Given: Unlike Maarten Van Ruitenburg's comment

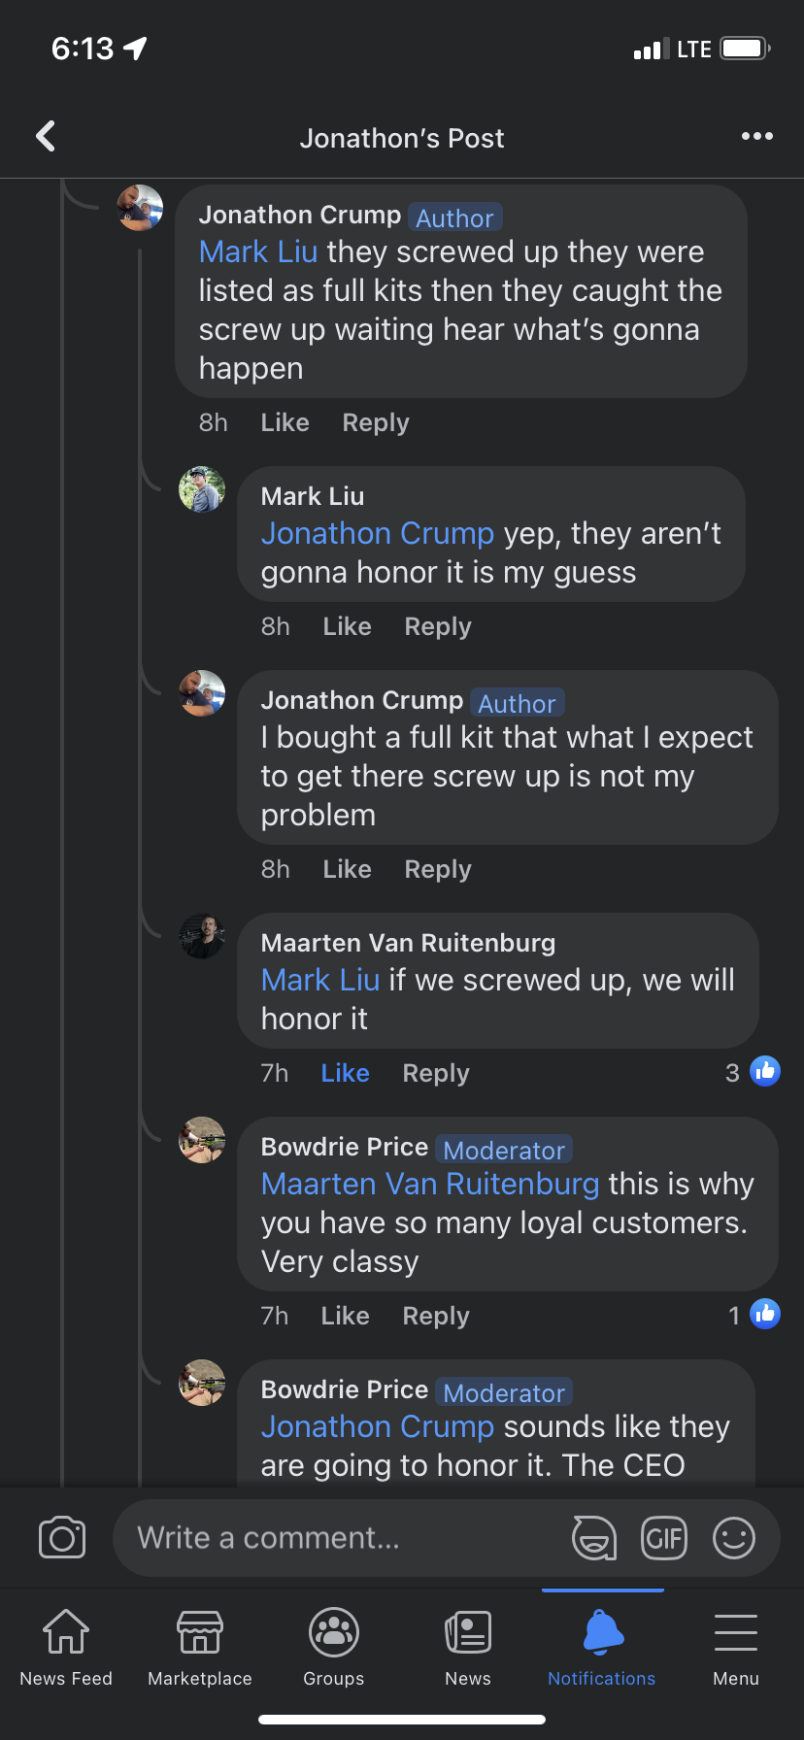Looking at the screenshot, I should point(345,1073).
